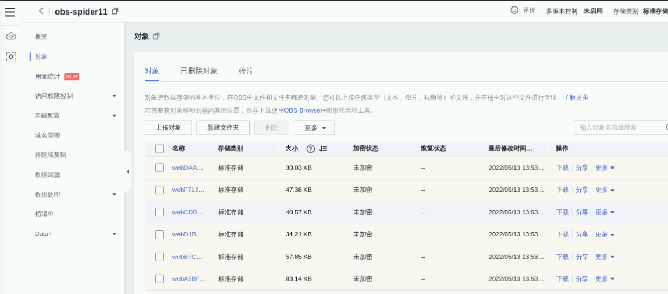This screenshot has width=668, height=294.
Task: Go back using the arrow beside obs-spider11
Action: (x=41, y=11)
